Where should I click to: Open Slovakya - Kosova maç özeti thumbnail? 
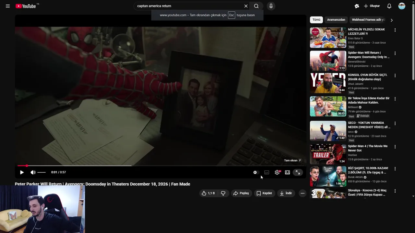pos(328,194)
